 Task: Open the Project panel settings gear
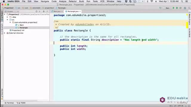[x=44, y=11]
